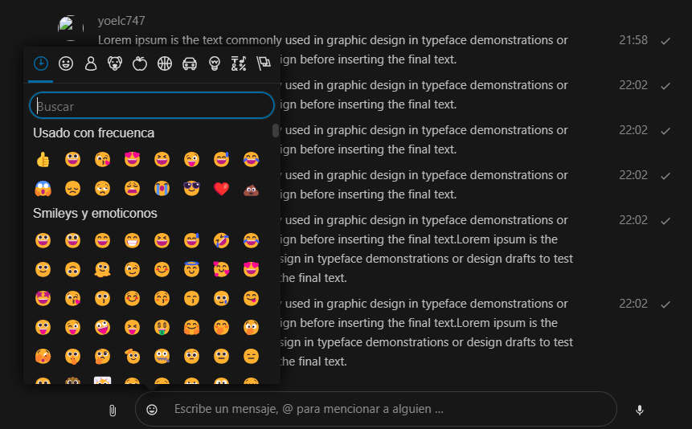The image size is (692, 429).
Task: Click the sent checkmark beside 21:58
Action: click(x=665, y=41)
